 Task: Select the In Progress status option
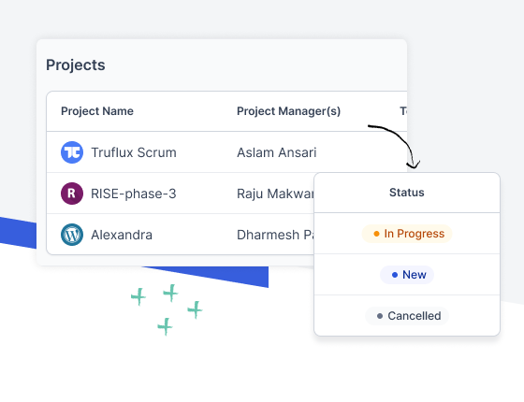coord(407,234)
